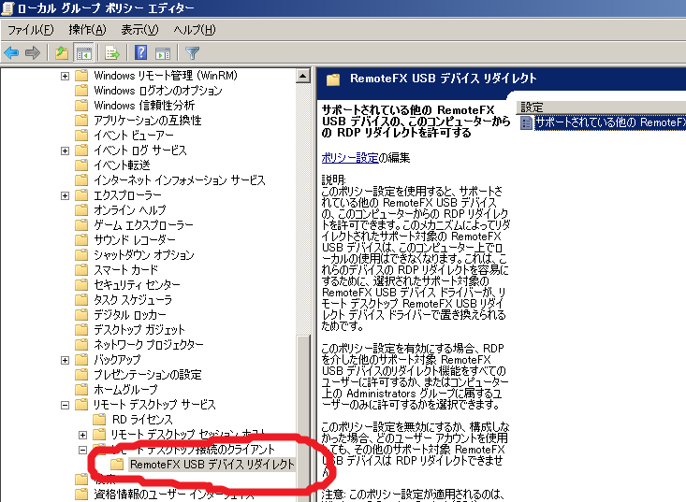
Task: Click folder icon beside エクスプローラー
Action: [81, 195]
